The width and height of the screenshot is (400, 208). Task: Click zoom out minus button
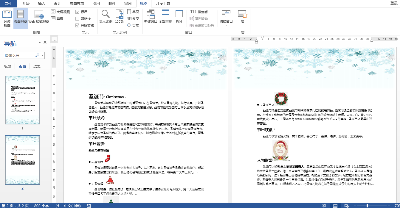point(354,206)
